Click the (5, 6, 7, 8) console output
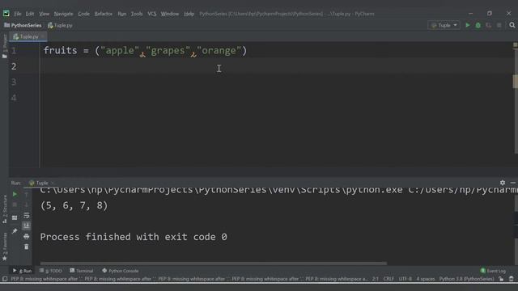The height and width of the screenshot is (291, 518). pos(74,205)
